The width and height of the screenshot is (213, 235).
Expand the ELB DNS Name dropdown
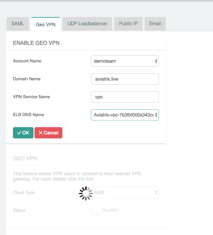[125, 115]
